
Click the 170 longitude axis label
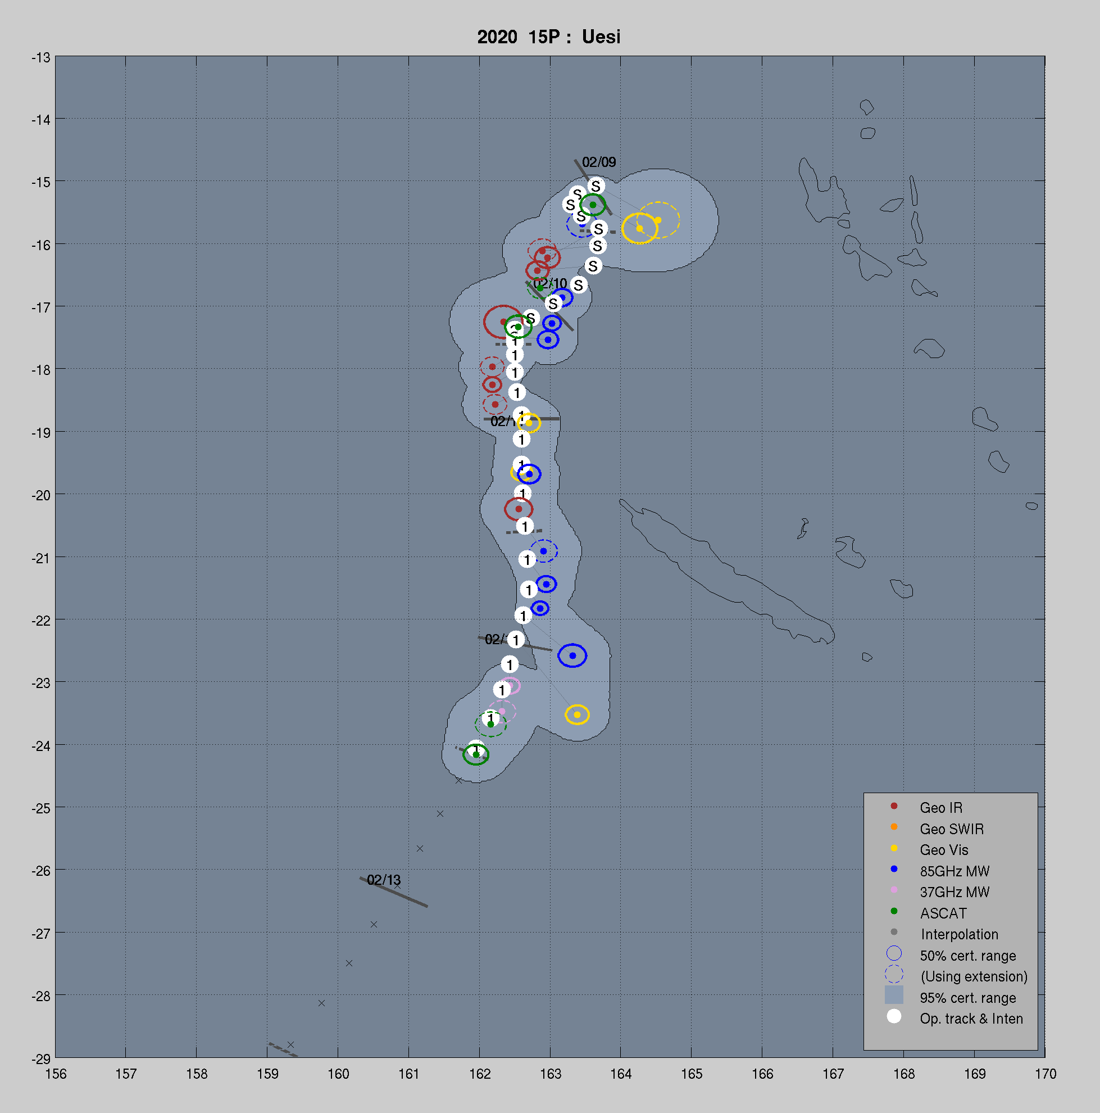(x=1045, y=1074)
